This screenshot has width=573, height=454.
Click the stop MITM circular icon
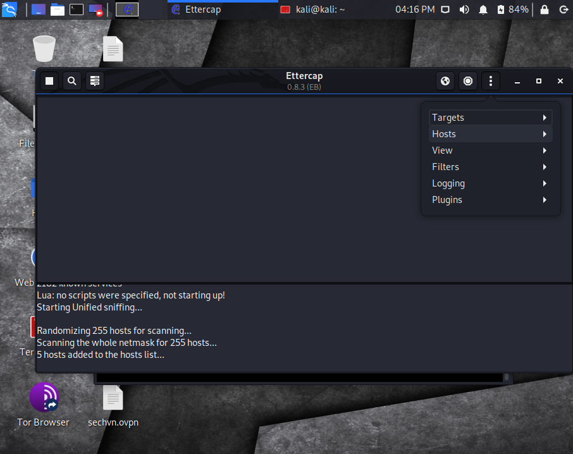point(468,81)
